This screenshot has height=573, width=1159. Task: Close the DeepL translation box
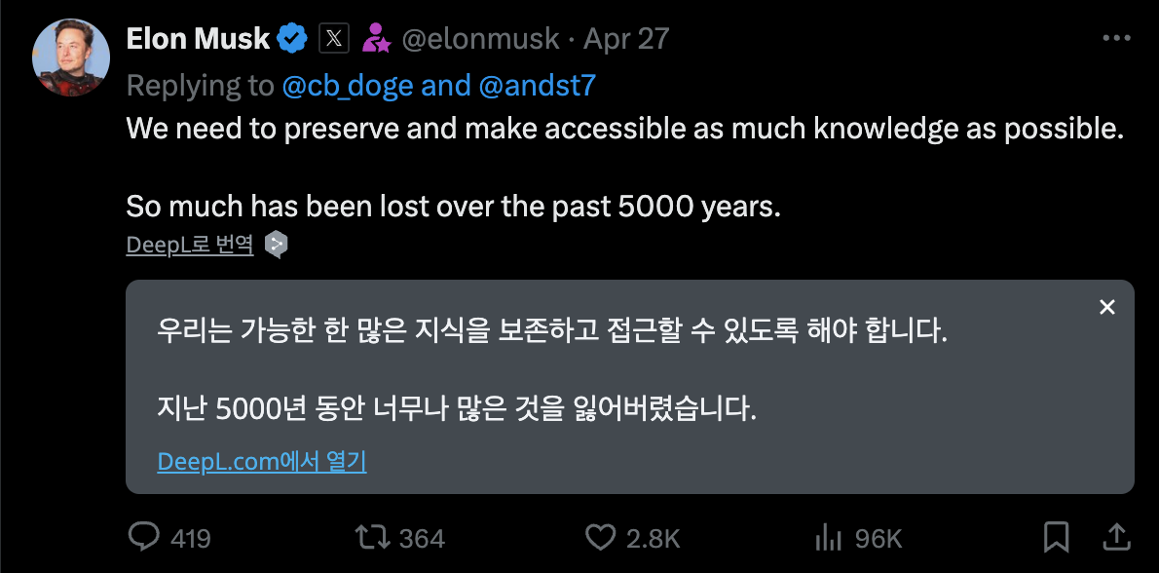click(x=1106, y=307)
